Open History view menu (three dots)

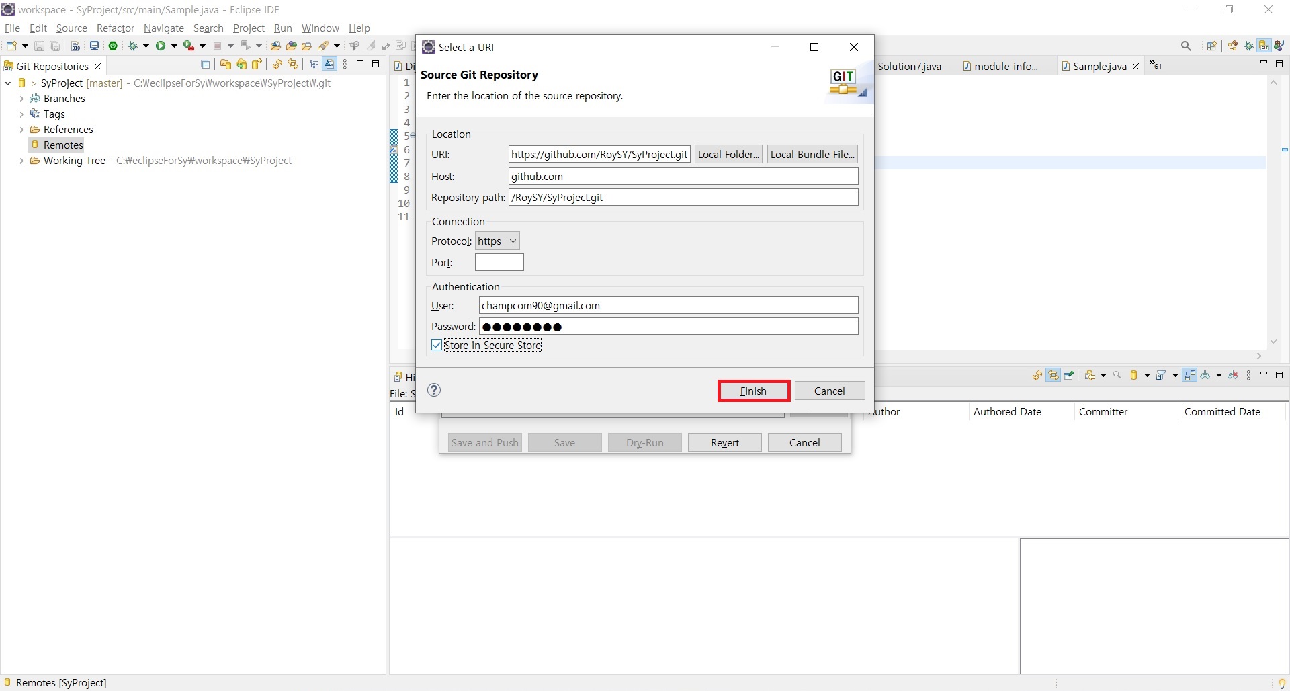coord(1248,376)
